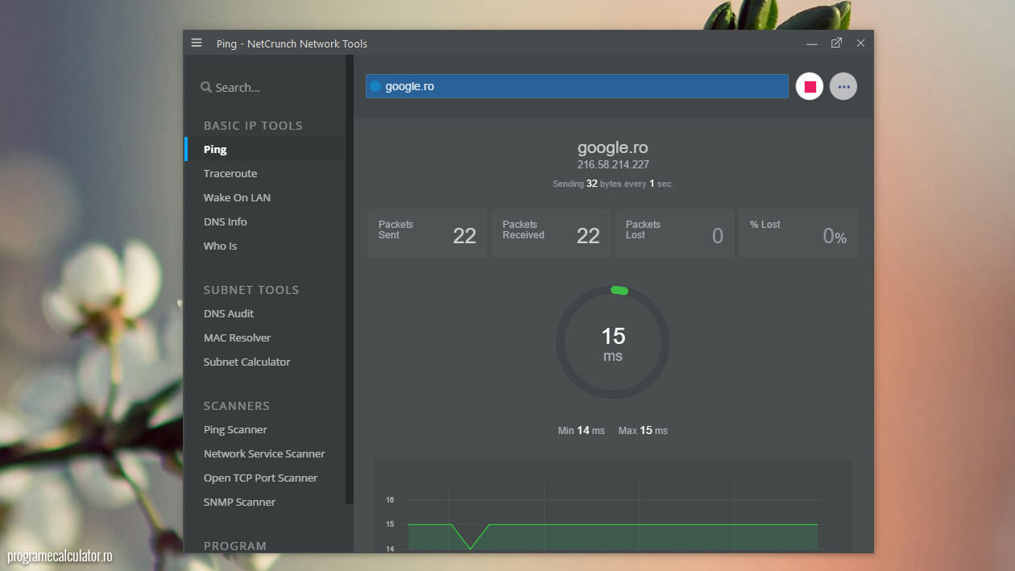Viewport: 1015px width, 571px height.
Task: Minimize the NetCrunch window
Action: (812, 43)
